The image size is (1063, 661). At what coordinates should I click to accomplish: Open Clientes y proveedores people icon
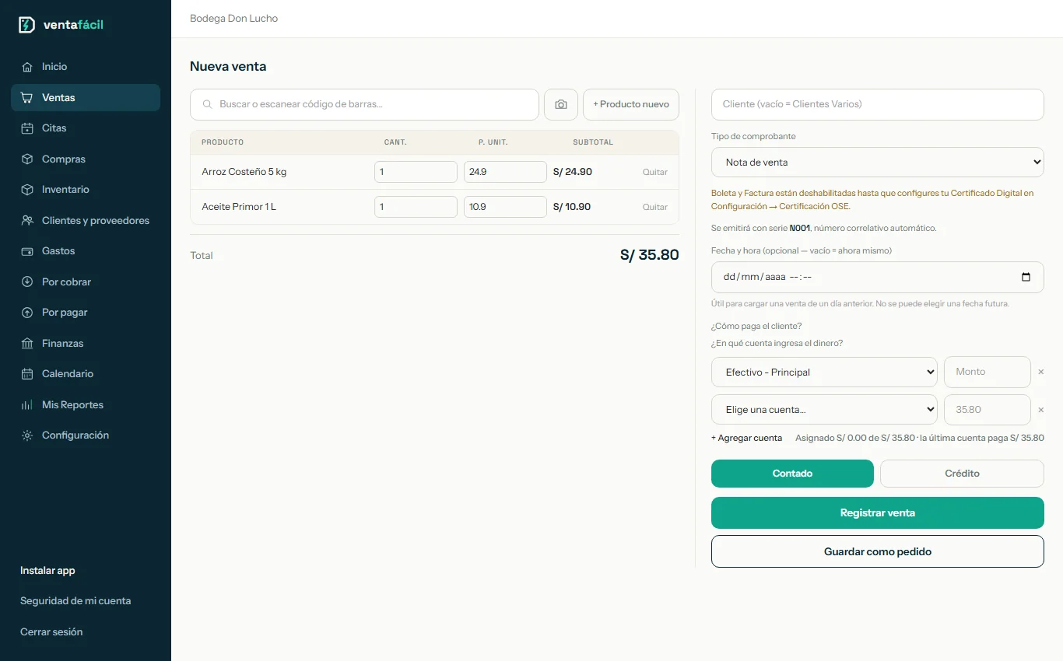coord(27,221)
